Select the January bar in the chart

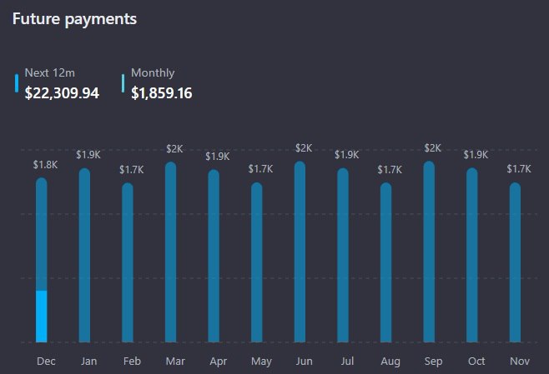point(84,255)
